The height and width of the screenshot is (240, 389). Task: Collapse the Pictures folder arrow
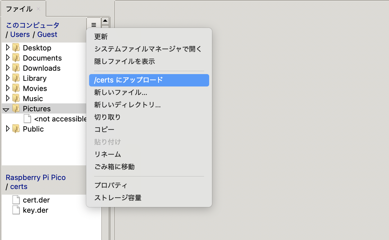click(6, 109)
